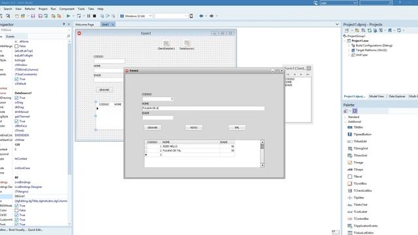The image size is (418, 235).
Task: Pick the TStringGrid component in the Palette
Action: [x=361, y=148]
